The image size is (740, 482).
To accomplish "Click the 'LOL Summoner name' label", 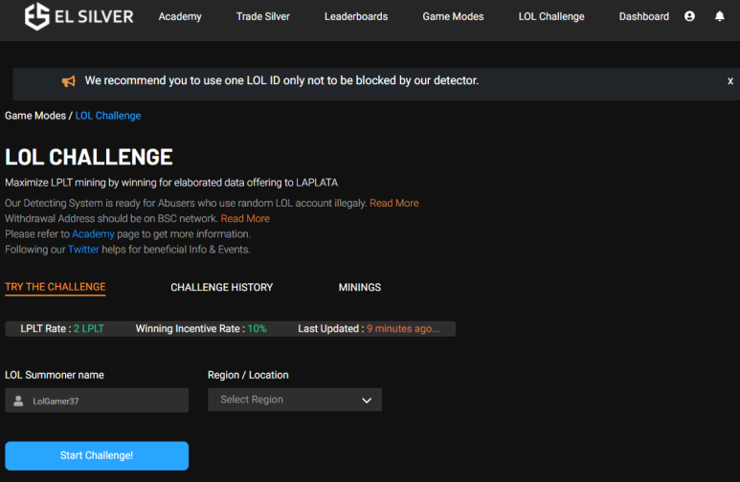I will (x=55, y=375).
